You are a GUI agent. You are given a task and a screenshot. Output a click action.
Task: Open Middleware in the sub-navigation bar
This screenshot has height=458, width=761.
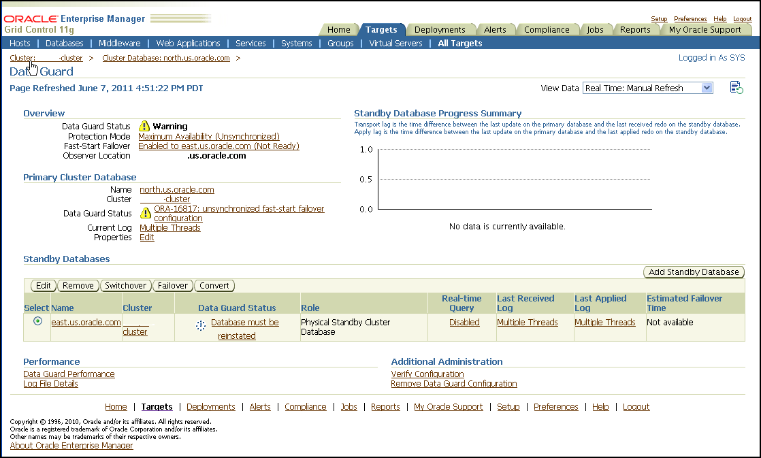(120, 43)
